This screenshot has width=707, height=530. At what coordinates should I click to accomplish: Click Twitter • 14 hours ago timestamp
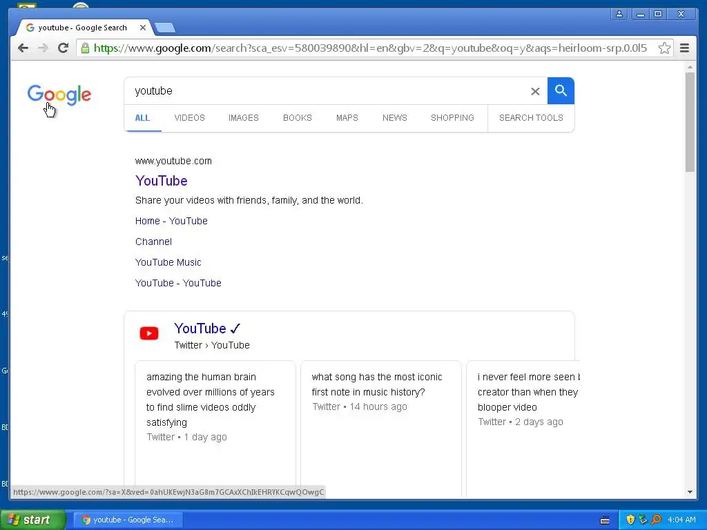tap(360, 406)
